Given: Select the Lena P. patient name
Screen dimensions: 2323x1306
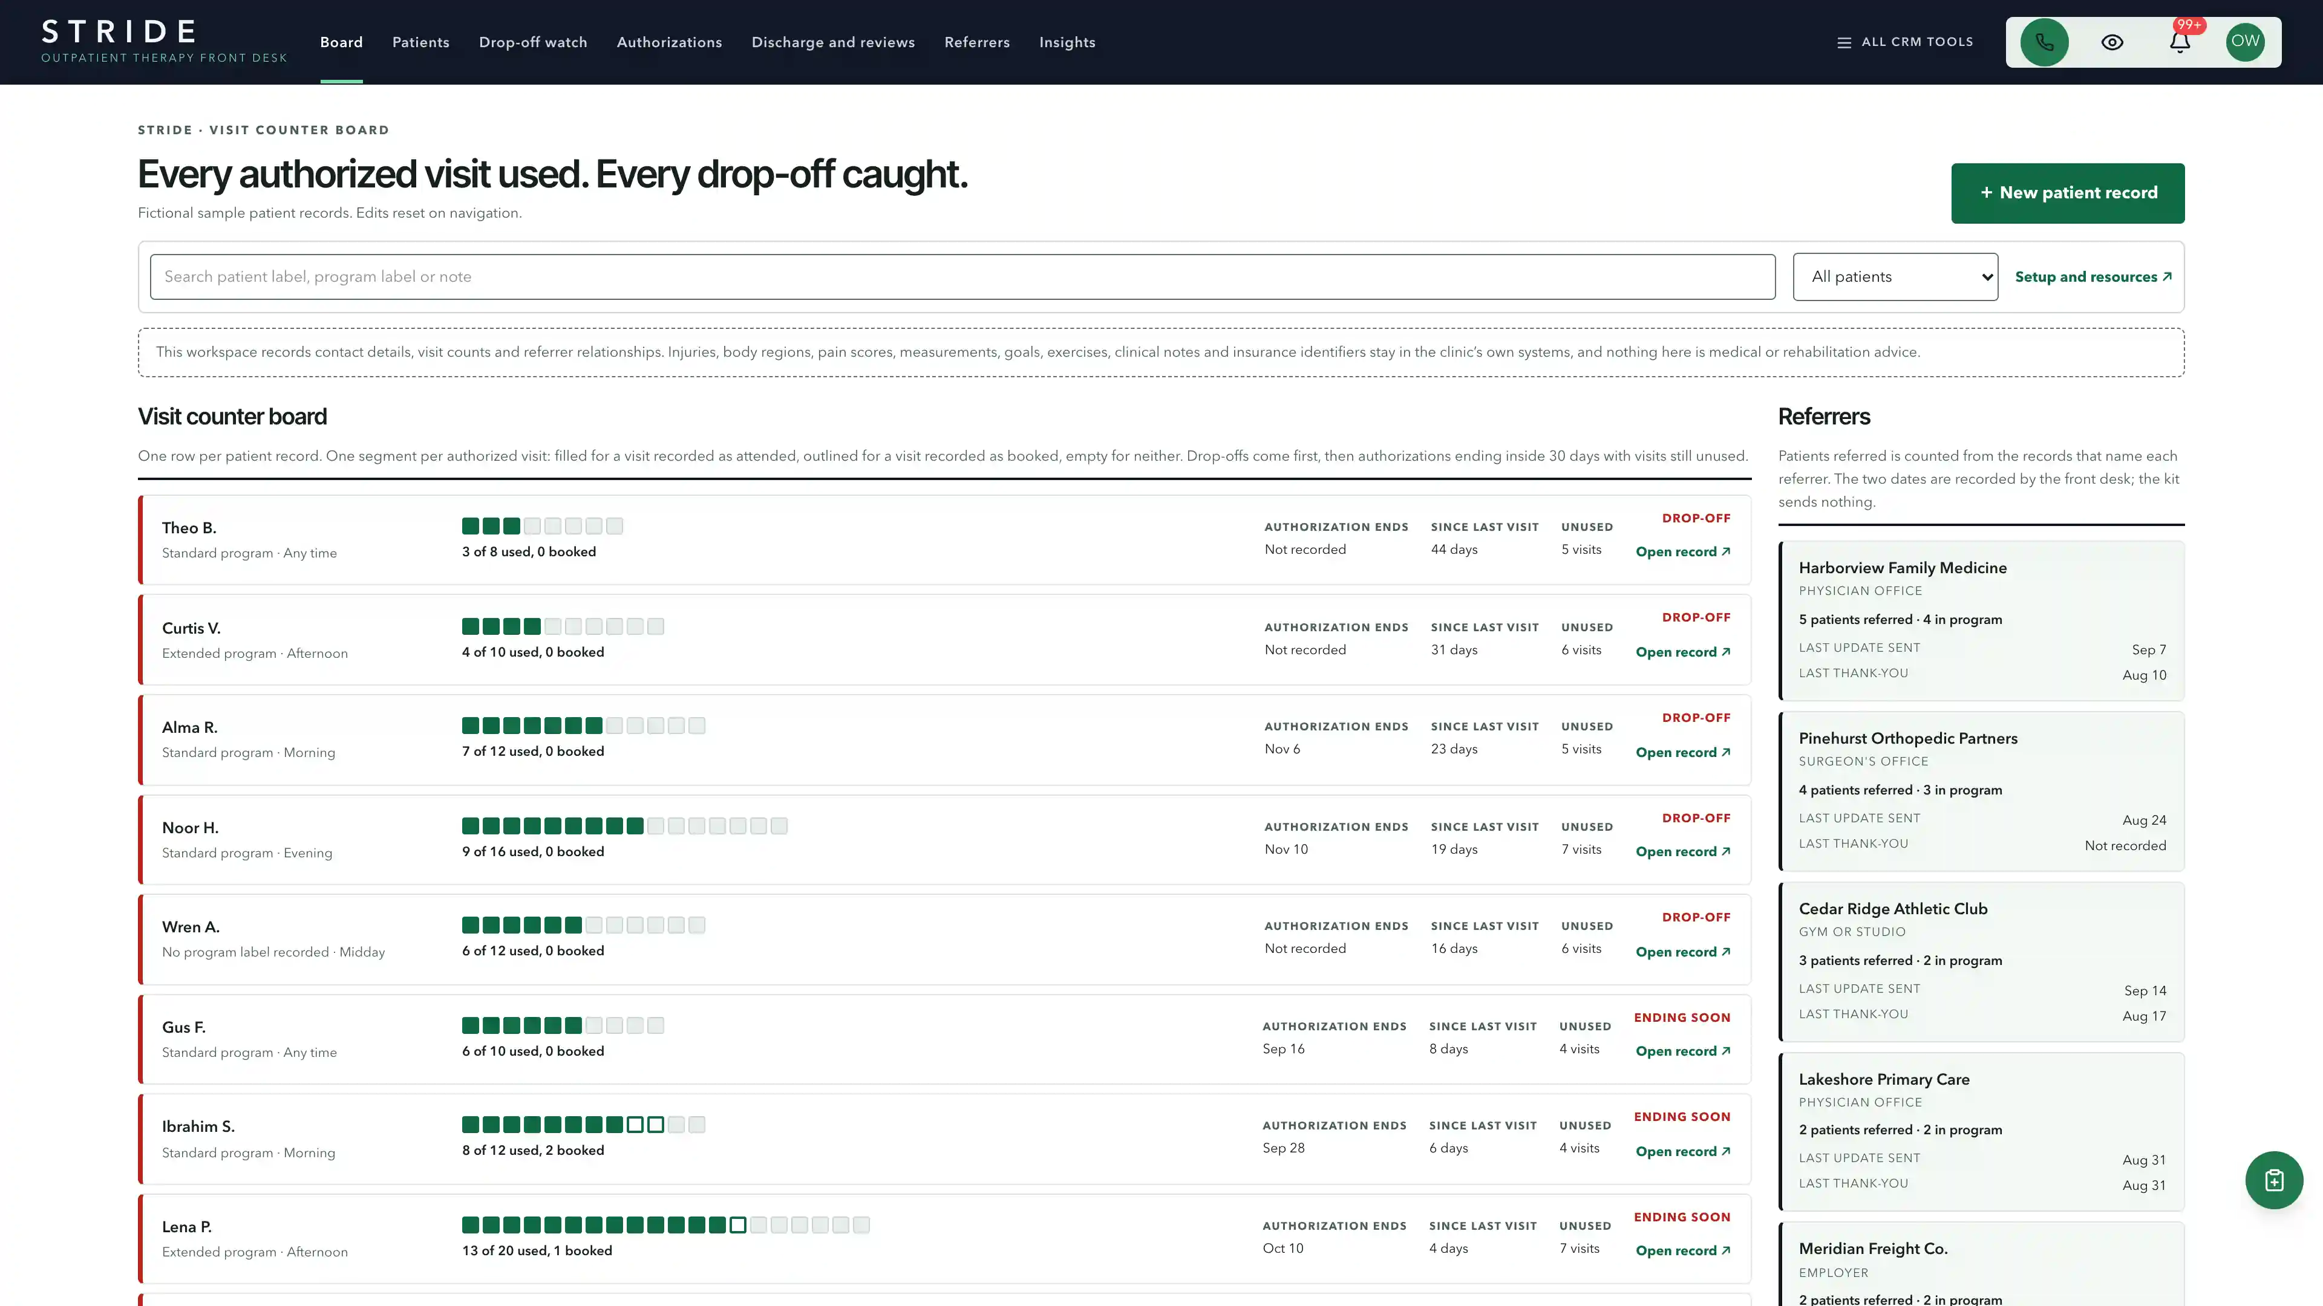Looking at the screenshot, I should tap(187, 1227).
